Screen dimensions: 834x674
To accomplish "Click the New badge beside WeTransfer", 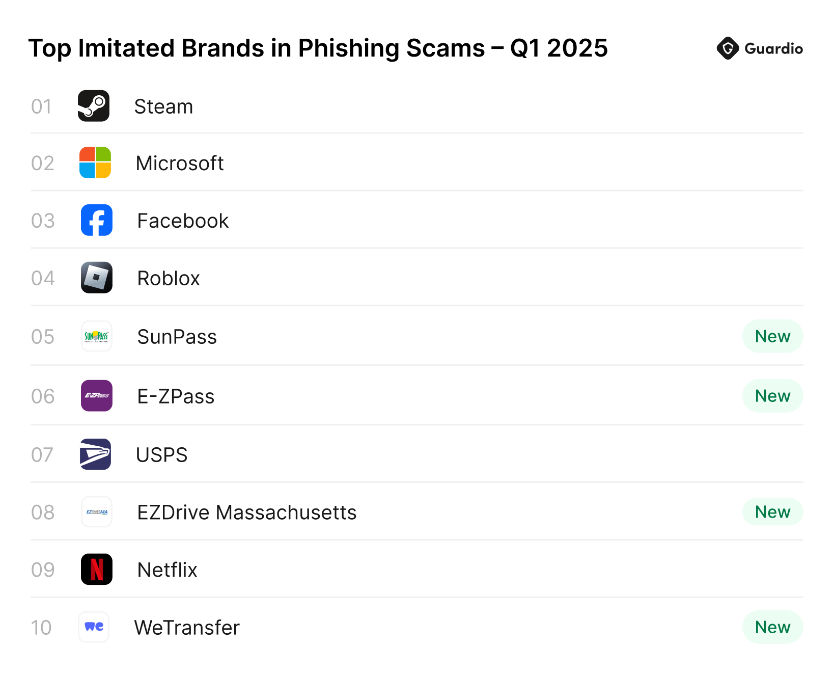I will tap(773, 627).
